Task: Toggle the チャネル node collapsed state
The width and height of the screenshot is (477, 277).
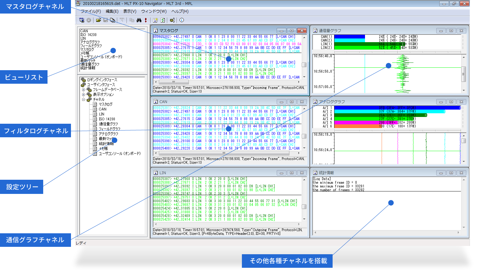Action: click(83, 99)
